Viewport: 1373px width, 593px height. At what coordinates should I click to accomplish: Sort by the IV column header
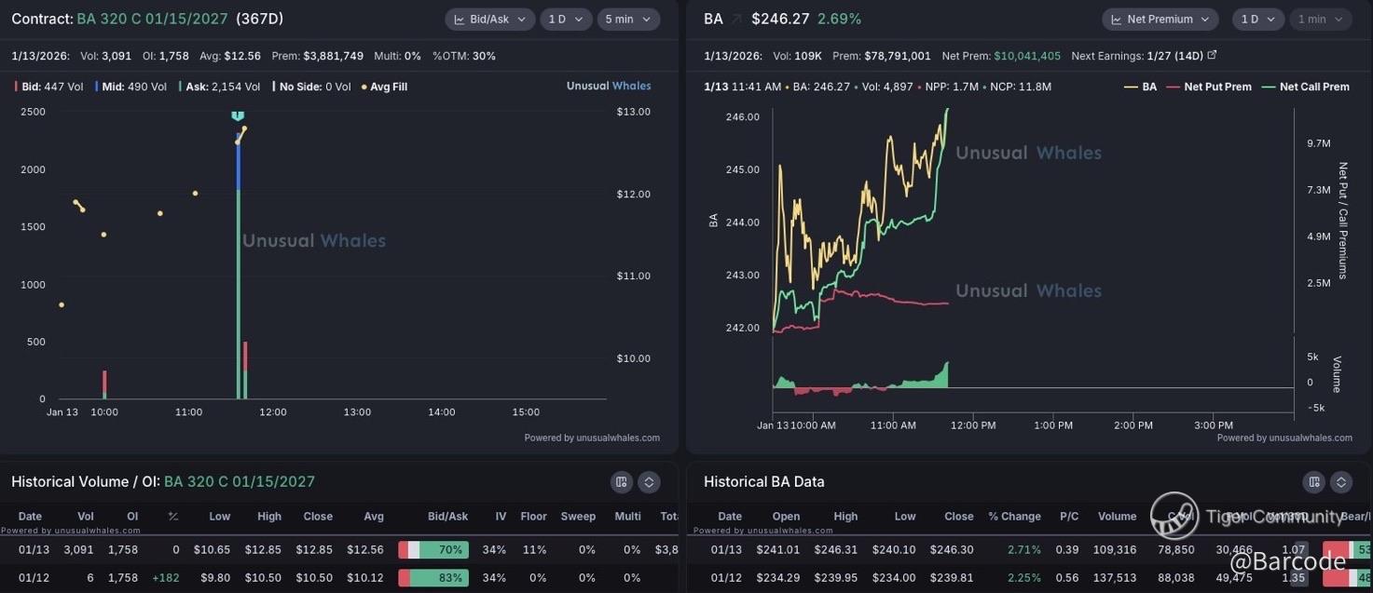click(501, 517)
